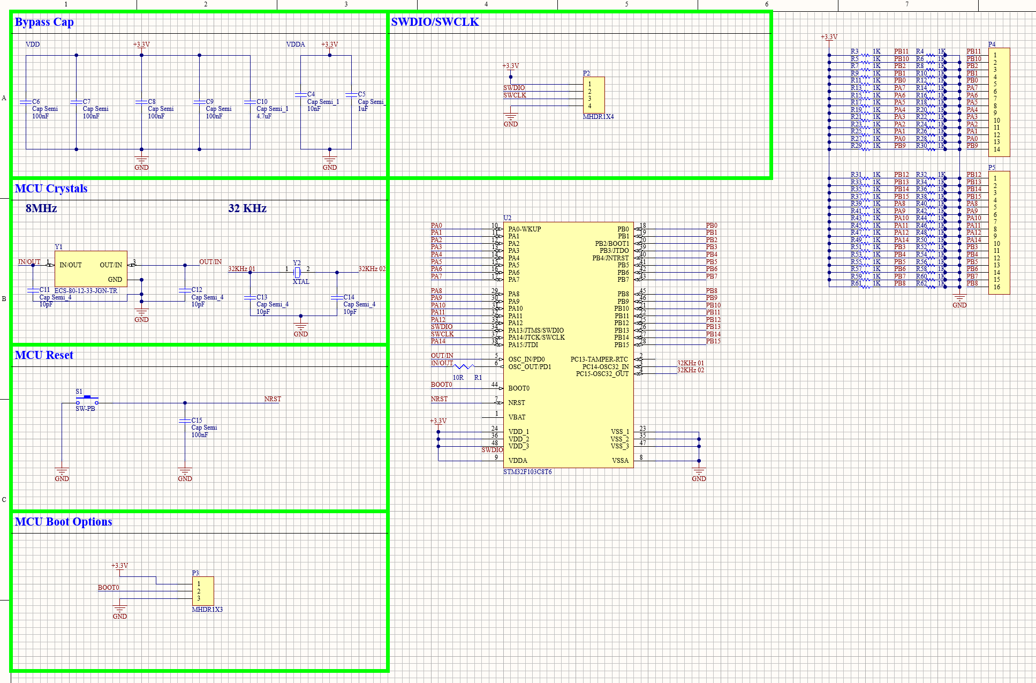Select the 'SWDIO/SWCLK' section title

(435, 22)
